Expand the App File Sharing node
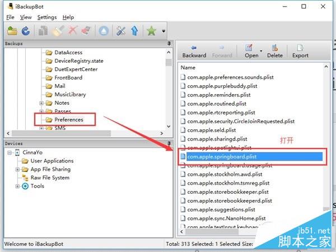This screenshot has height=252, width=336. pyautogui.click(x=17, y=170)
